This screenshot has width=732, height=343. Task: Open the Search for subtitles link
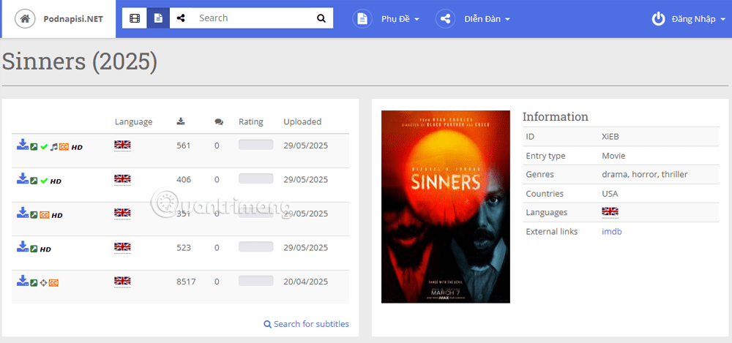click(x=306, y=324)
